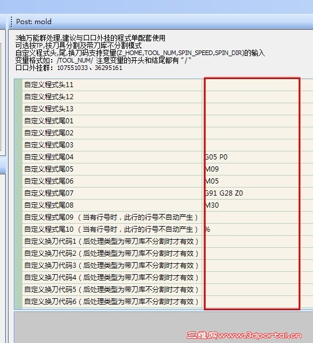Select the 自定义换刀代码3 row label

tap(112, 266)
